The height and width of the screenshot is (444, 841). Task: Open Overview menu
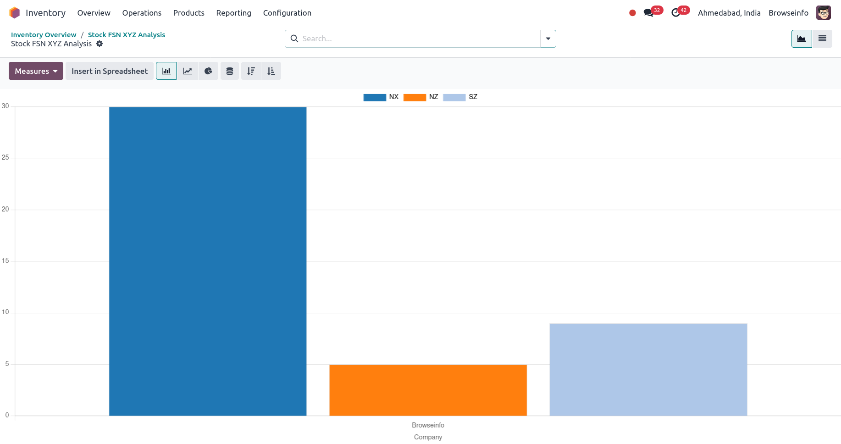point(94,13)
